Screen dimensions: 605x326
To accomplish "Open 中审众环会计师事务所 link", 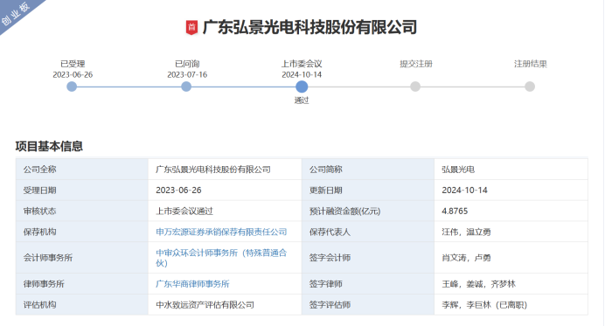I will pos(221,258).
